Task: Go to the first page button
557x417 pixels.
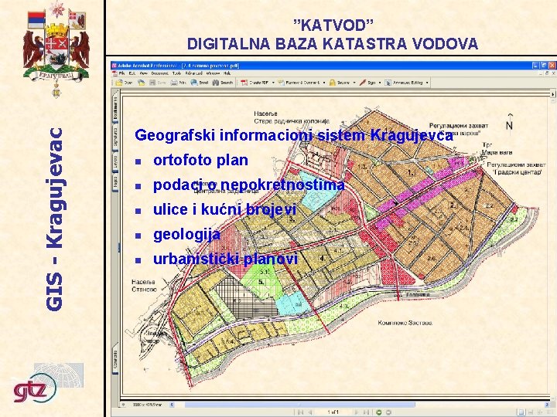Action: click(300, 412)
